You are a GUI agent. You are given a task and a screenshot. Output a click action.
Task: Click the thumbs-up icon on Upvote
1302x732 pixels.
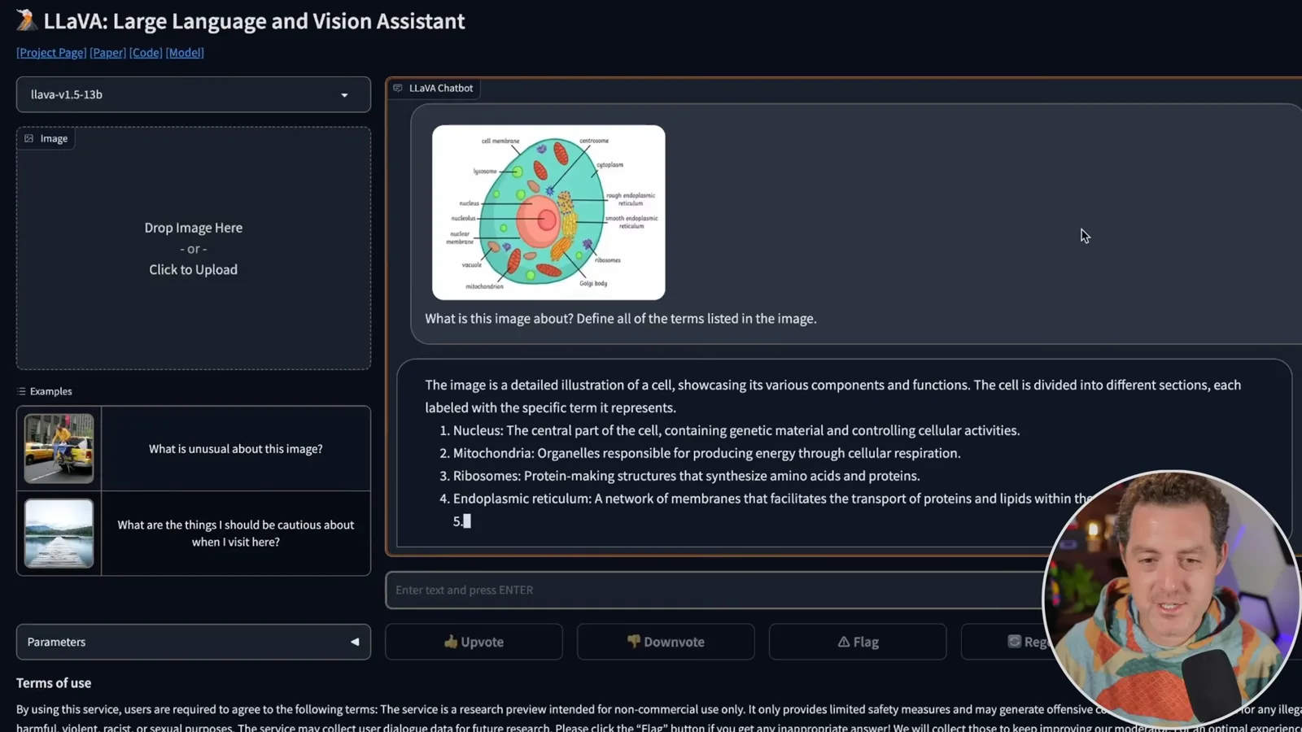pos(451,642)
